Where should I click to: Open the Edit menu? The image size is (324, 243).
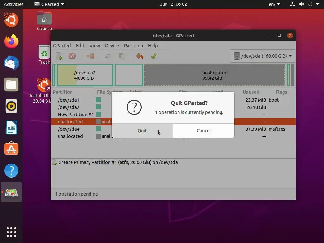pos(80,46)
